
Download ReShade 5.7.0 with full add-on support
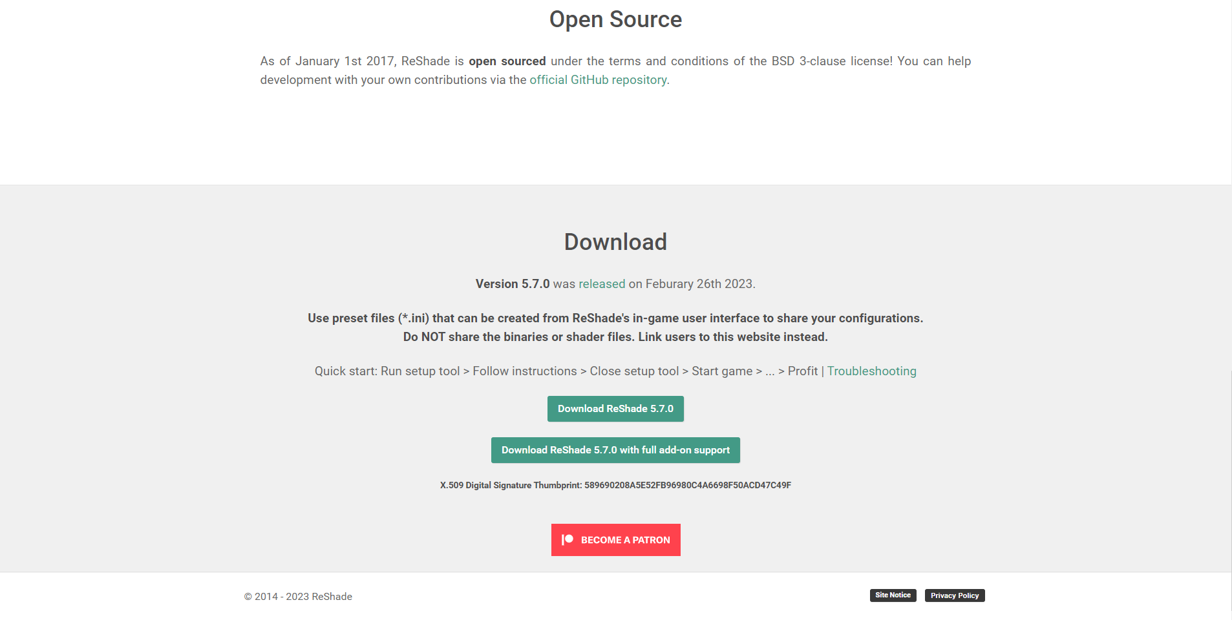[x=615, y=450]
